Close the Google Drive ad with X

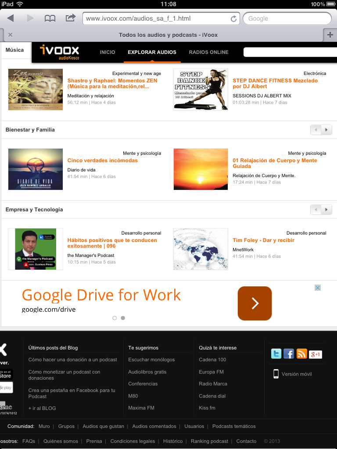click(x=318, y=288)
